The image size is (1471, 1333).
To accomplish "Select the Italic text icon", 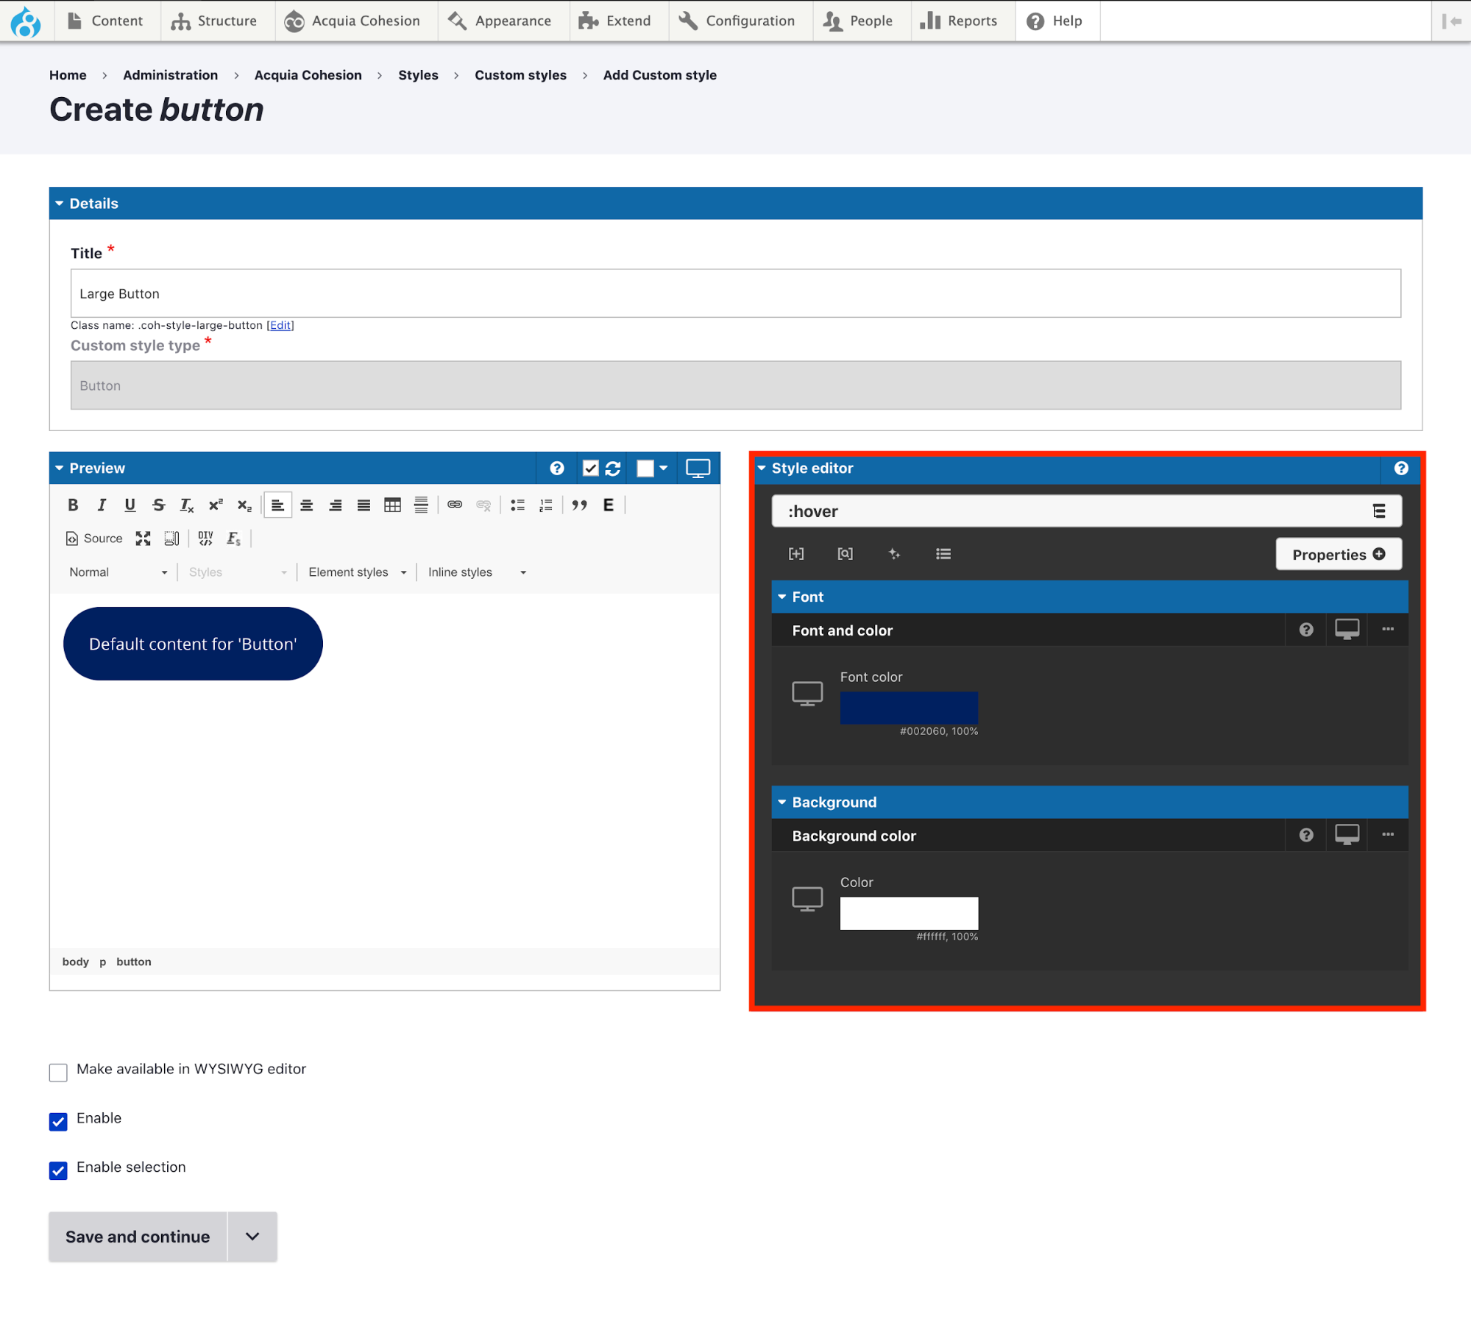I will click(x=102, y=503).
